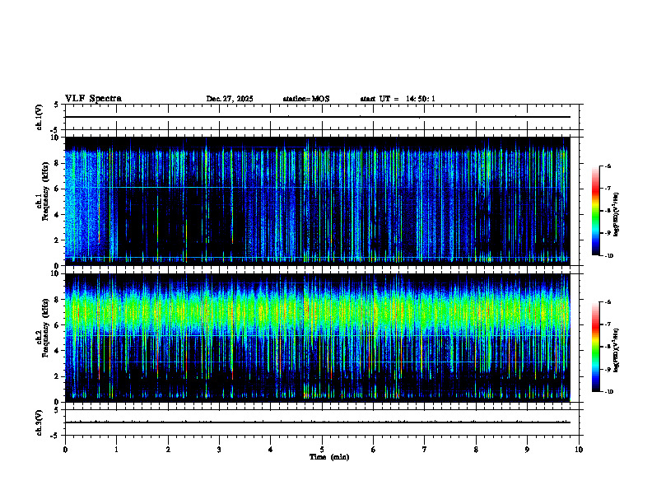This screenshot has width=652, height=504.
Task: Click the ch.2 spectrogram color scale bar
Action: point(595,347)
